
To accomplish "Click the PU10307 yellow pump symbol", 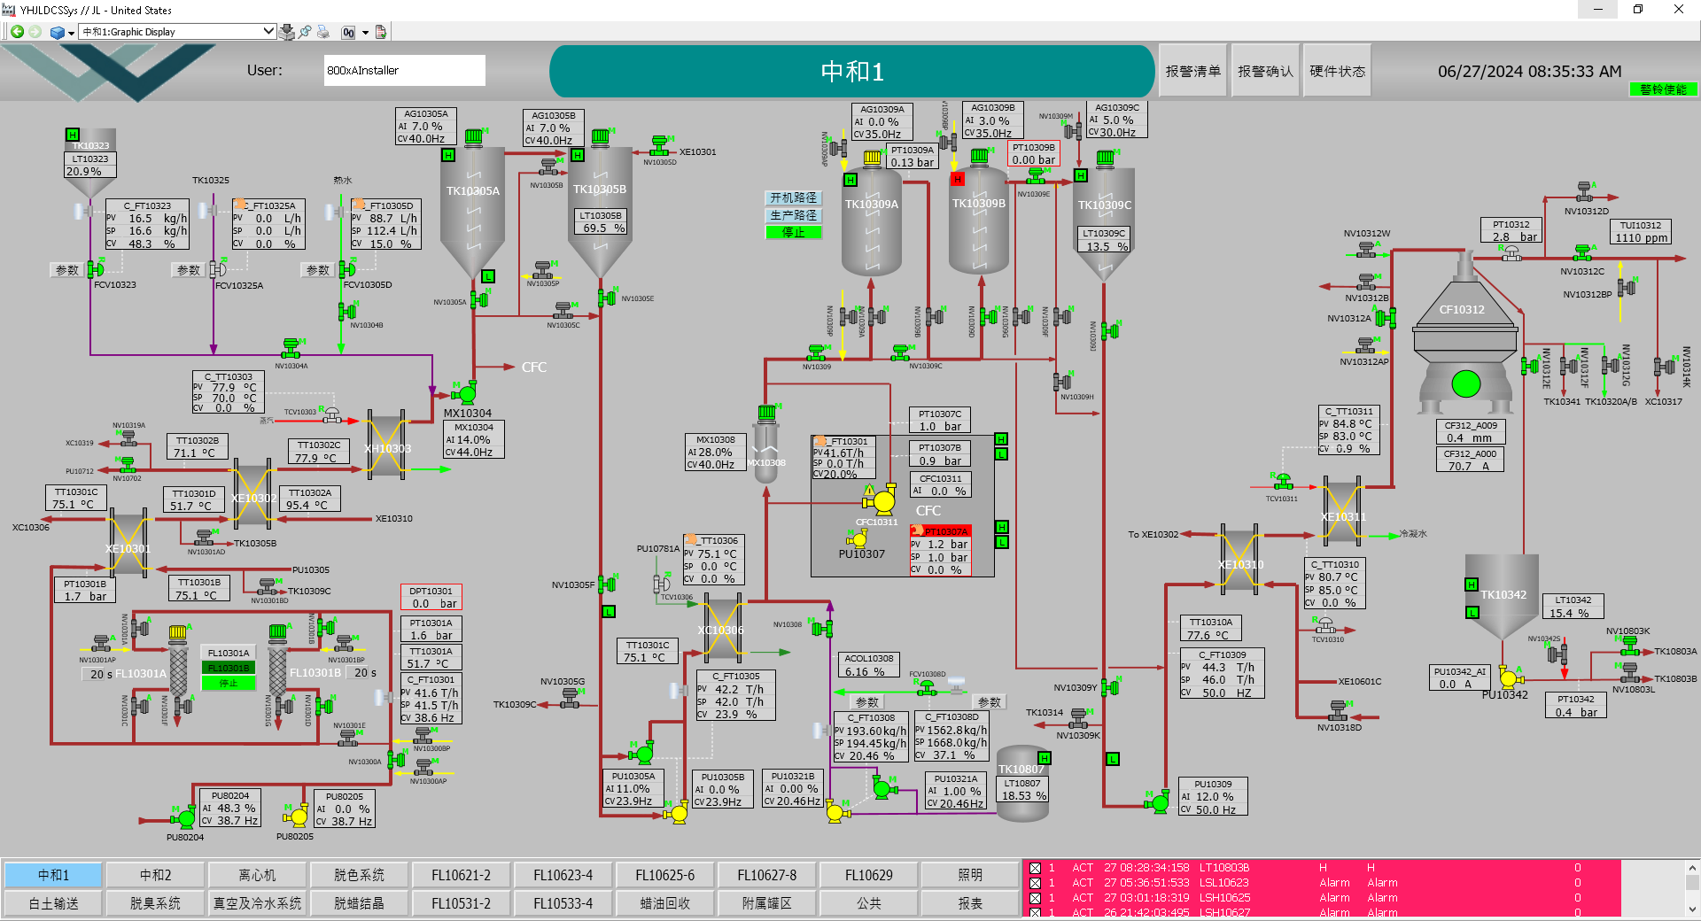I will click(x=857, y=539).
